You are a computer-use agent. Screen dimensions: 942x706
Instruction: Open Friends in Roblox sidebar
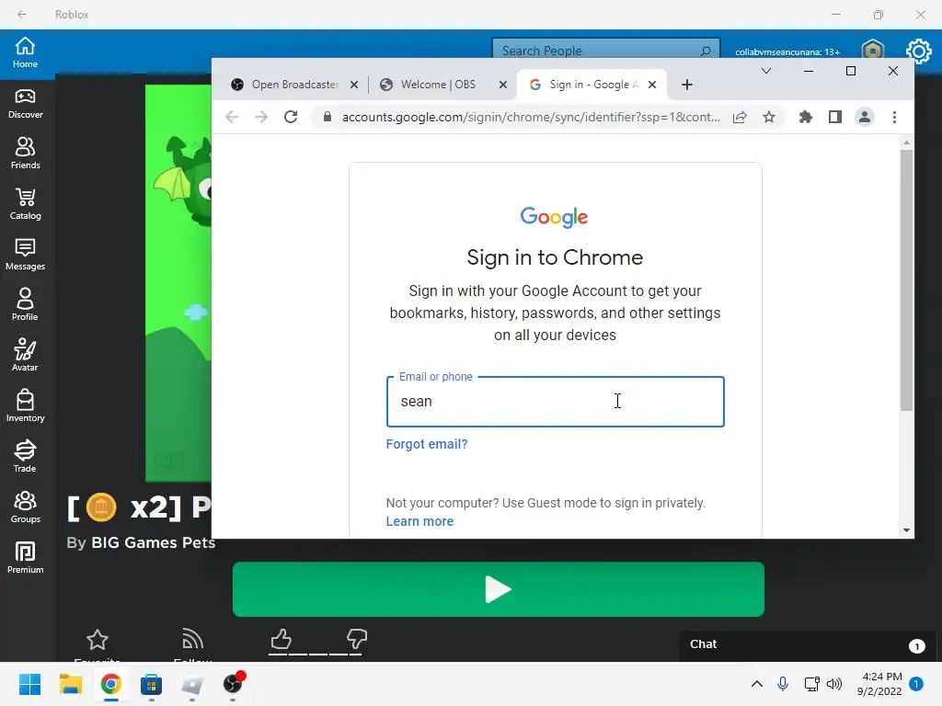[25, 154]
